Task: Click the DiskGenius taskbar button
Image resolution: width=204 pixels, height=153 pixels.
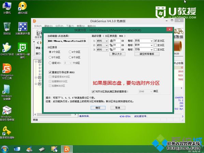Action: pyautogui.click(x=67, y=149)
